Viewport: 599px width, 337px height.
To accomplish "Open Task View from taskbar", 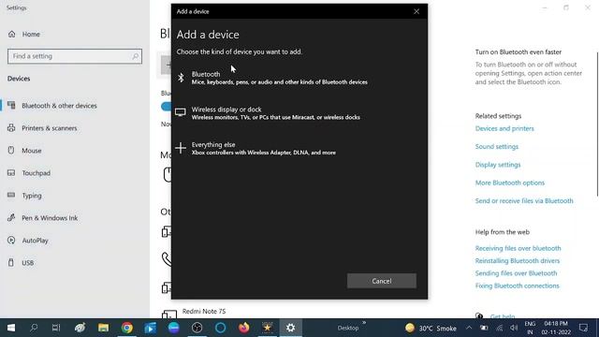I will tap(56, 328).
